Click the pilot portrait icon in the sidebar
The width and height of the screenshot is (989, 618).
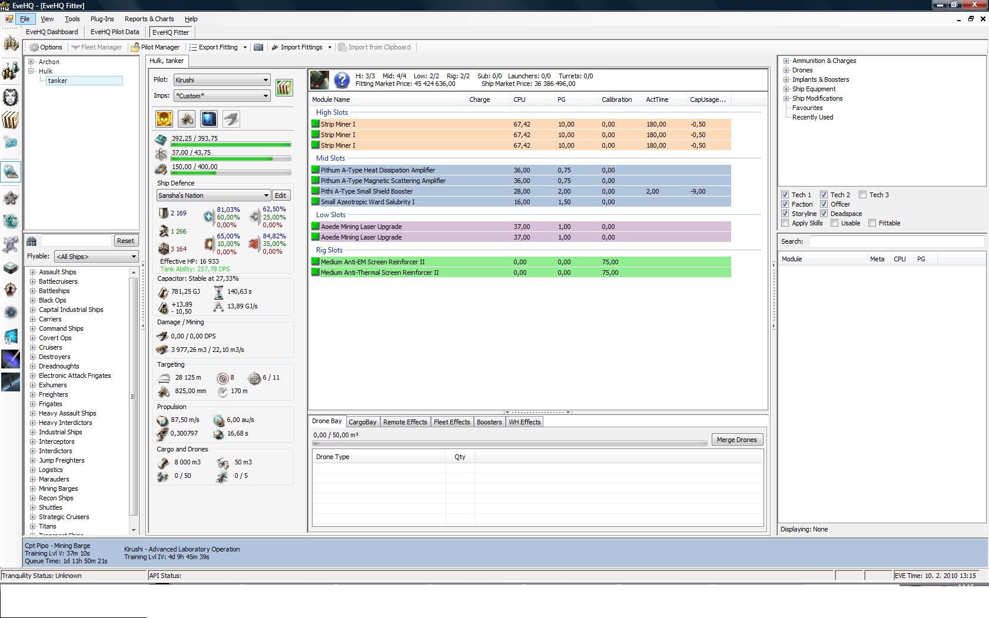point(11,97)
